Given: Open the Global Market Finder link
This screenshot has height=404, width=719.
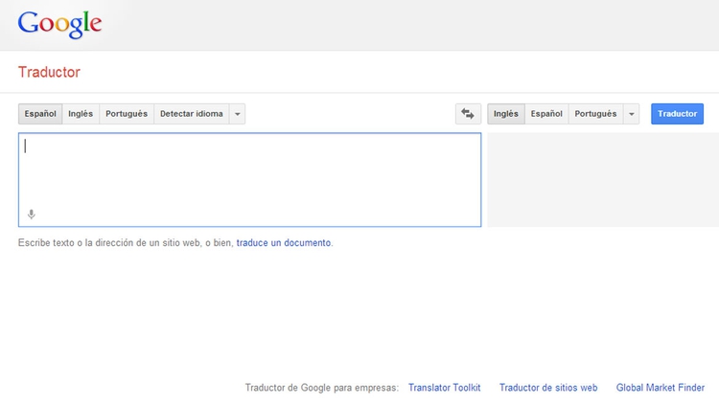Looking at the screenshot, I should [x=661, y=388].
